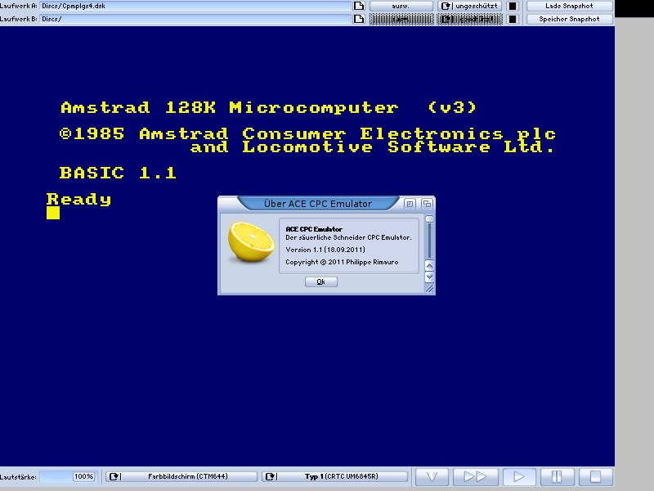This screenshot has height=491, width=654.
Task: Click the bold 'ACE CPC Emulator' heading inside the About box
Action: click(314, 229)
